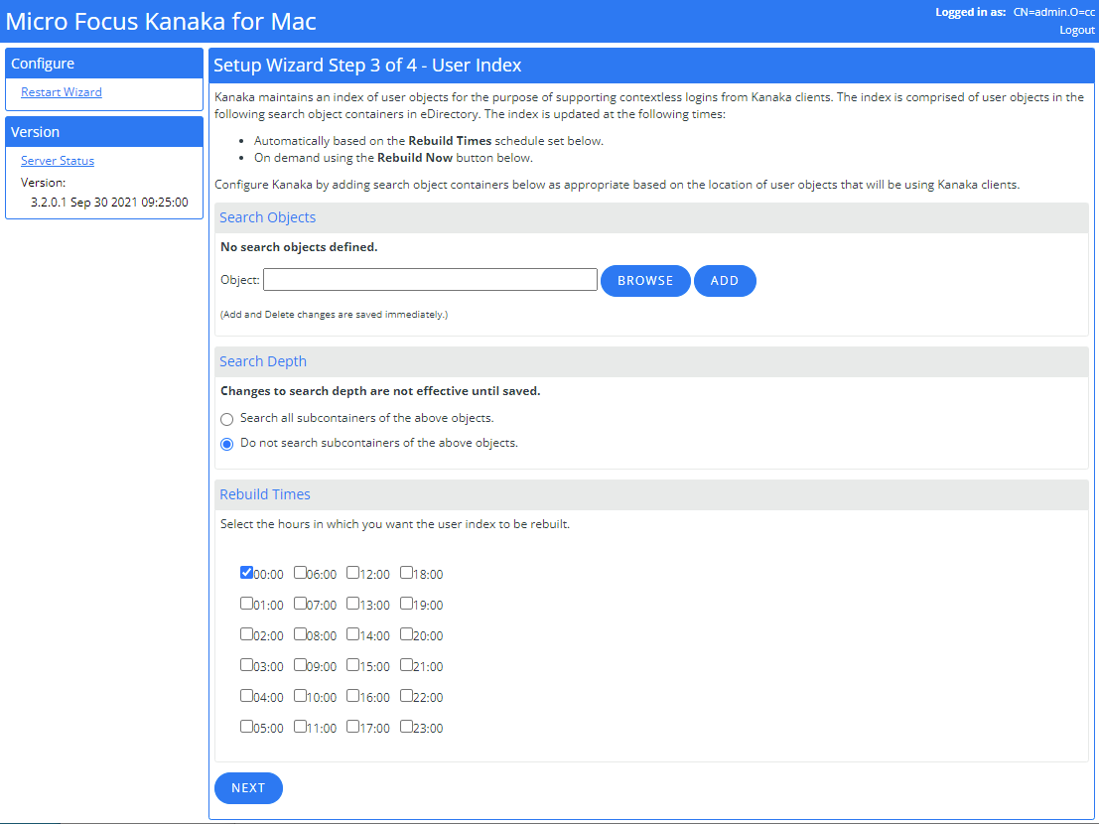
Task: Select Search all subcontainers radio option
Action: pos(226,419)
